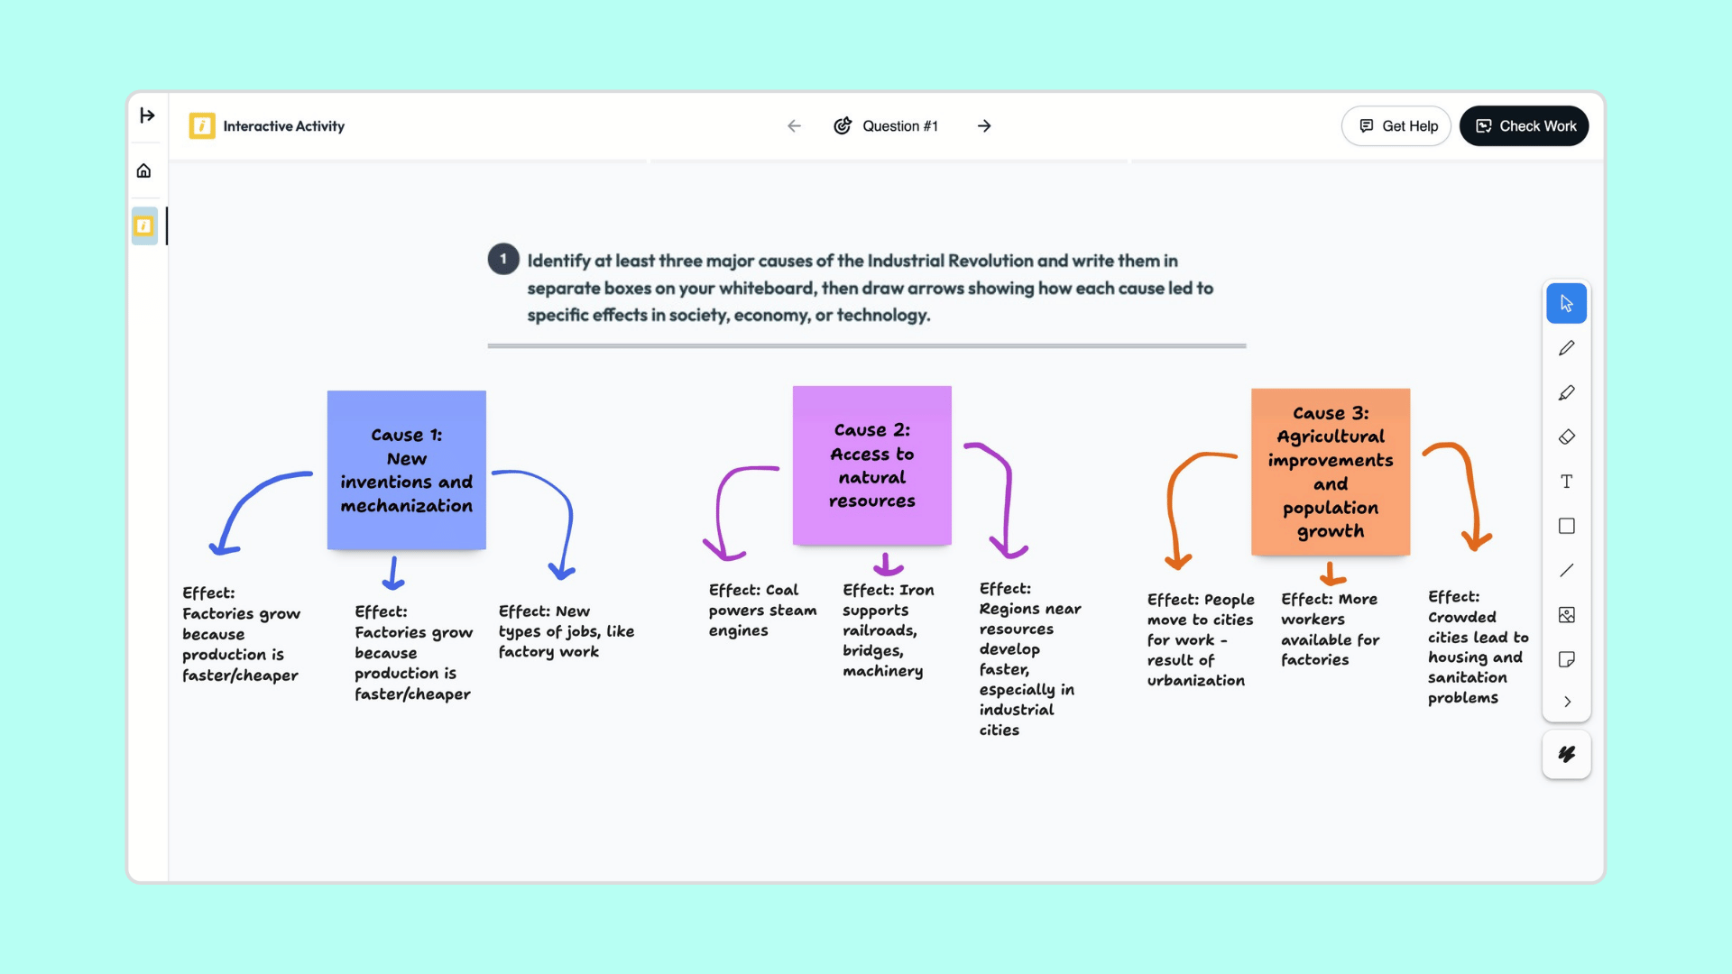Select the image insert tool

(x=1566, y=615)
